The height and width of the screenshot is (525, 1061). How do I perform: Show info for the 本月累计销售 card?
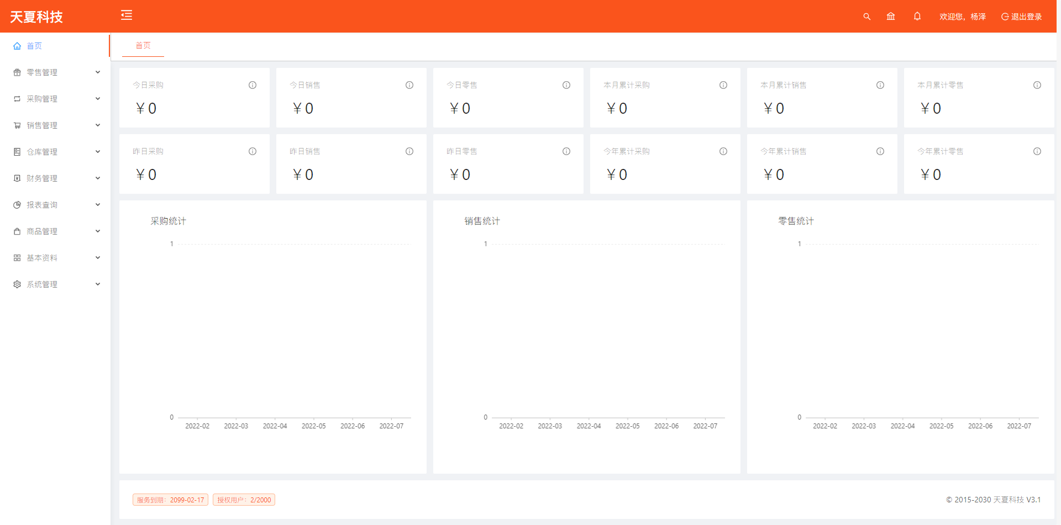pyautogui.click(x=880, y=85)
